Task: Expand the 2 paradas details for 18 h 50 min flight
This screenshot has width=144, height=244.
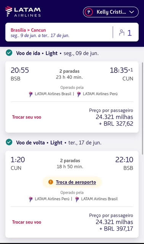Action: coord(70,161)
